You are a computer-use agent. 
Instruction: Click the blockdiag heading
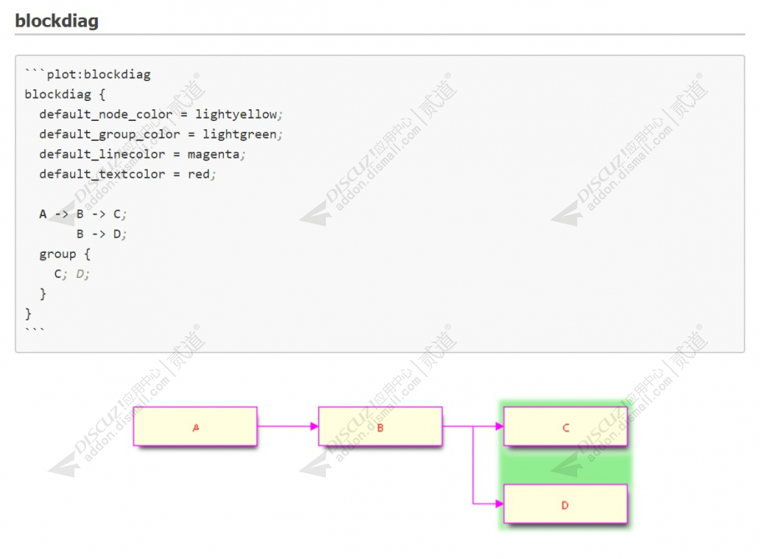[57, 21]
